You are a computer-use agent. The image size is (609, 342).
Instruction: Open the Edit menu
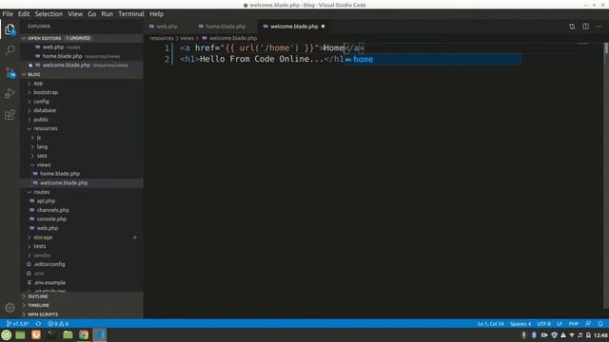coord(24,14)
